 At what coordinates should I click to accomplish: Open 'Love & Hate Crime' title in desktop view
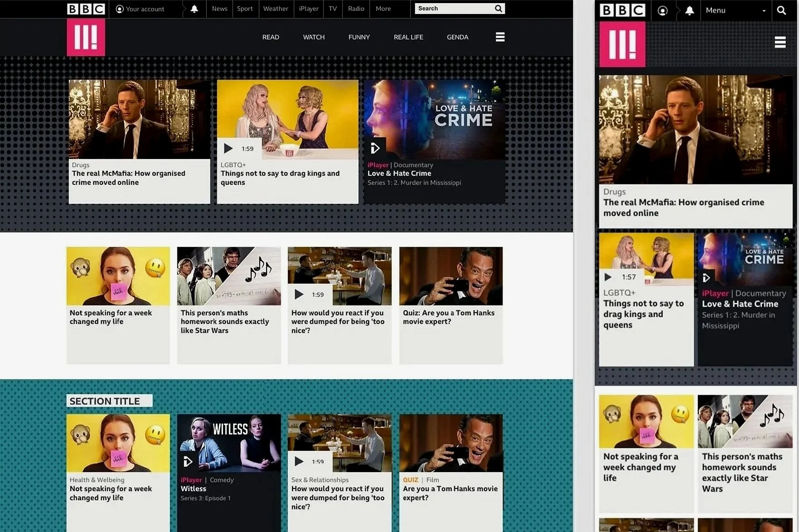point(399,173)
